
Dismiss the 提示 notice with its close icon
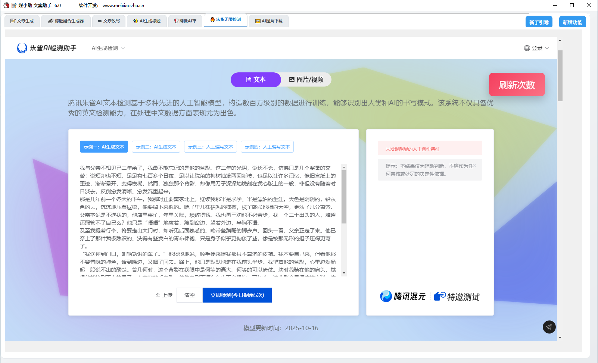coord(474,166)
